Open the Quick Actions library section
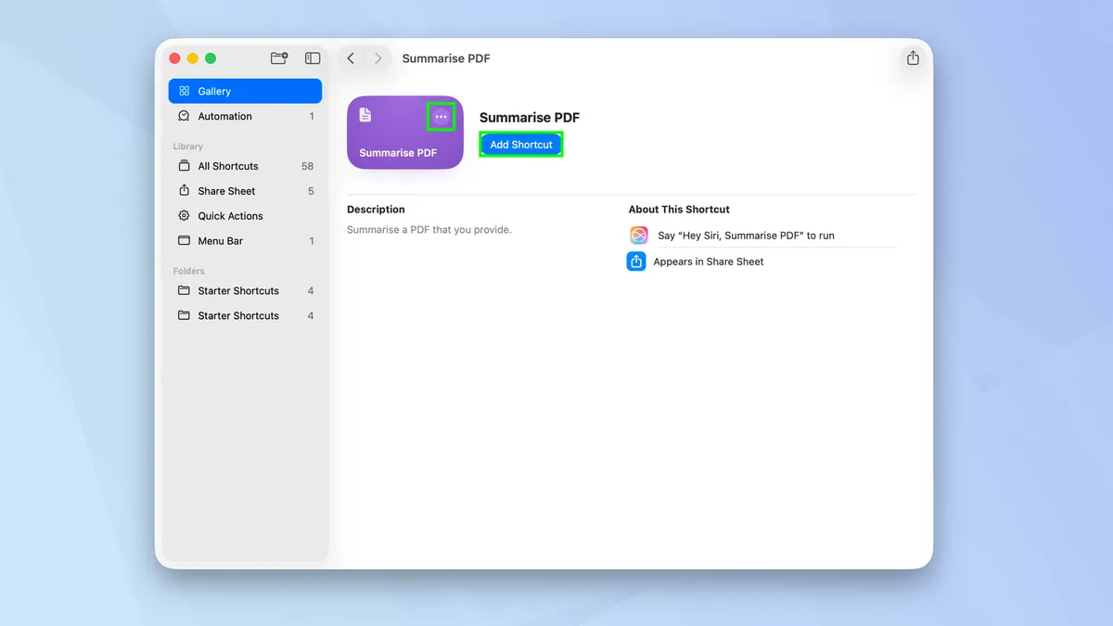Image resolution: width=1113 pixels, height=626 pixels. (x=231, y=216)
